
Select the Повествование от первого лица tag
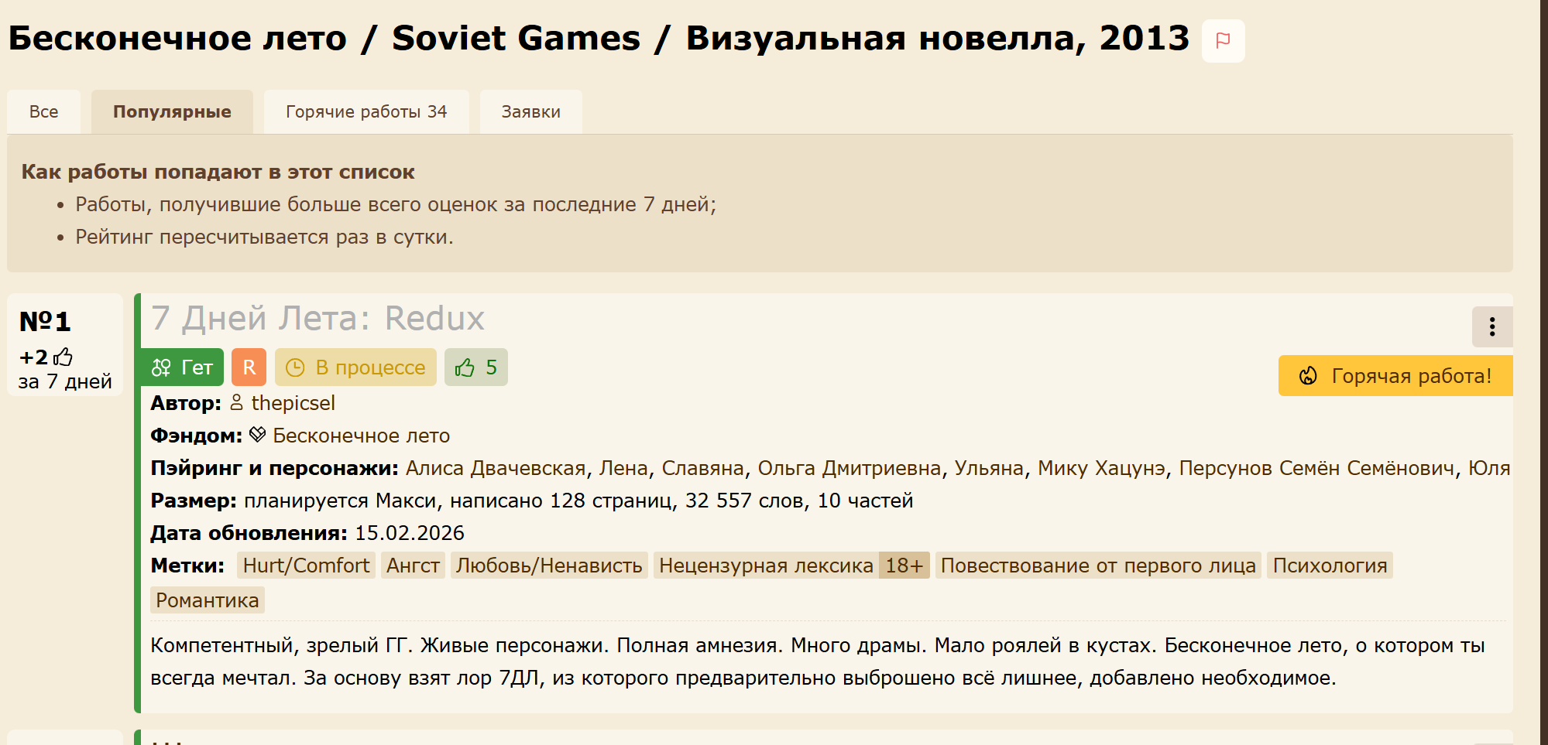click(1098, 566)
